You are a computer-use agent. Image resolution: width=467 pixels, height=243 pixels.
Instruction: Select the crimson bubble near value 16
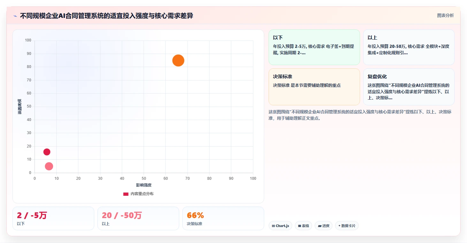point(47,152)
